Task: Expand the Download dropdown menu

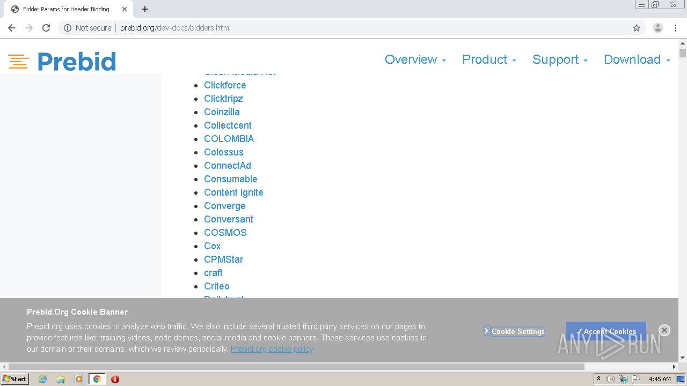Action: point(637,60)
